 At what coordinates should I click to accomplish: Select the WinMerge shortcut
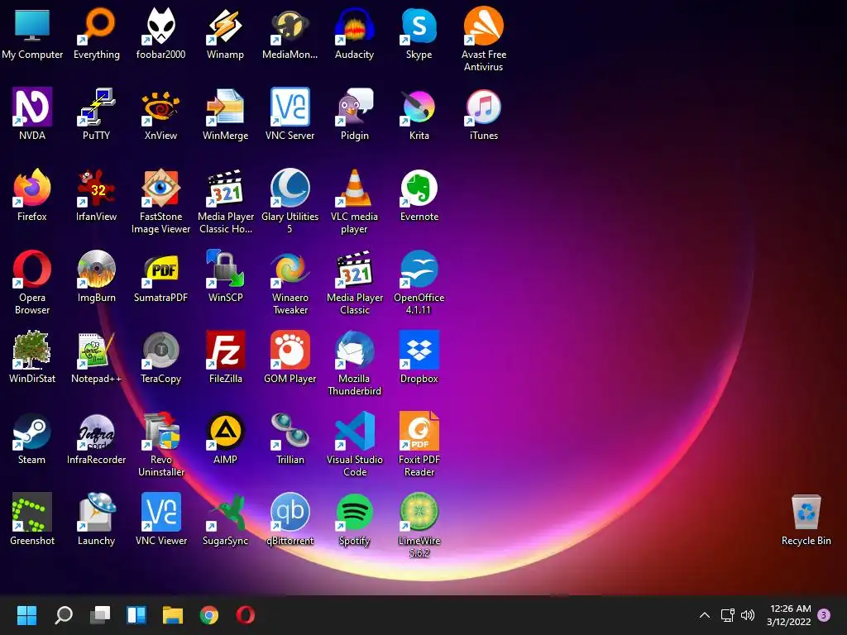point(225,107)
